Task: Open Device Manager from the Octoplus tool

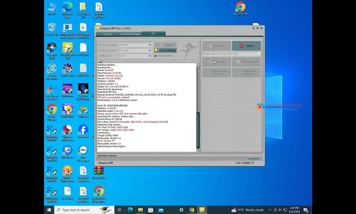Action: pos(165,50)
